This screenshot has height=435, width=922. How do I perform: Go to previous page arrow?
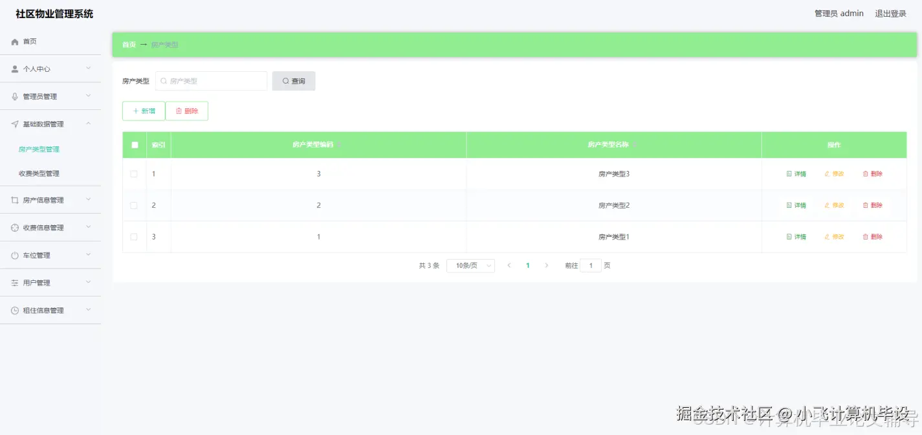click(x=509, y=265)
